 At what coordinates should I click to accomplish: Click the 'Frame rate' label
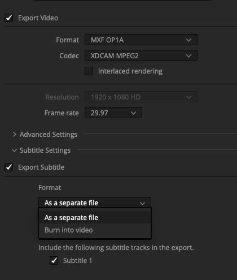[62, 113]
